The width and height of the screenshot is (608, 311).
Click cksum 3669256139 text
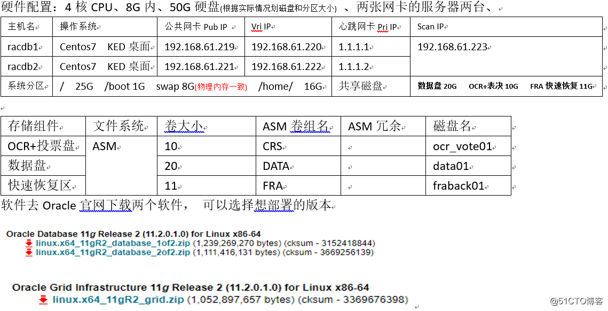[328, 253]
